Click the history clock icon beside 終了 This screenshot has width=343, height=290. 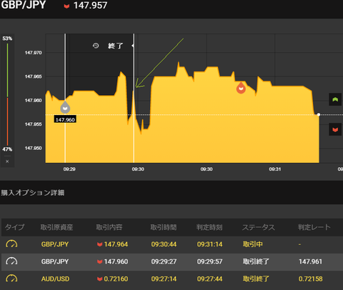coord(96,46)
